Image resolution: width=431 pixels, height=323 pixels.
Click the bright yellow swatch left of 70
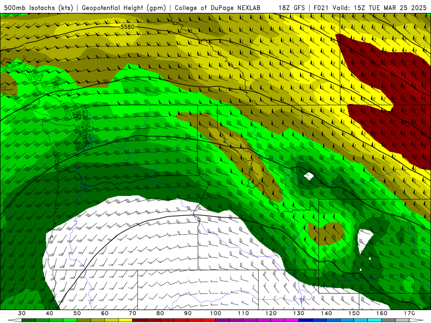pos(126,320)
